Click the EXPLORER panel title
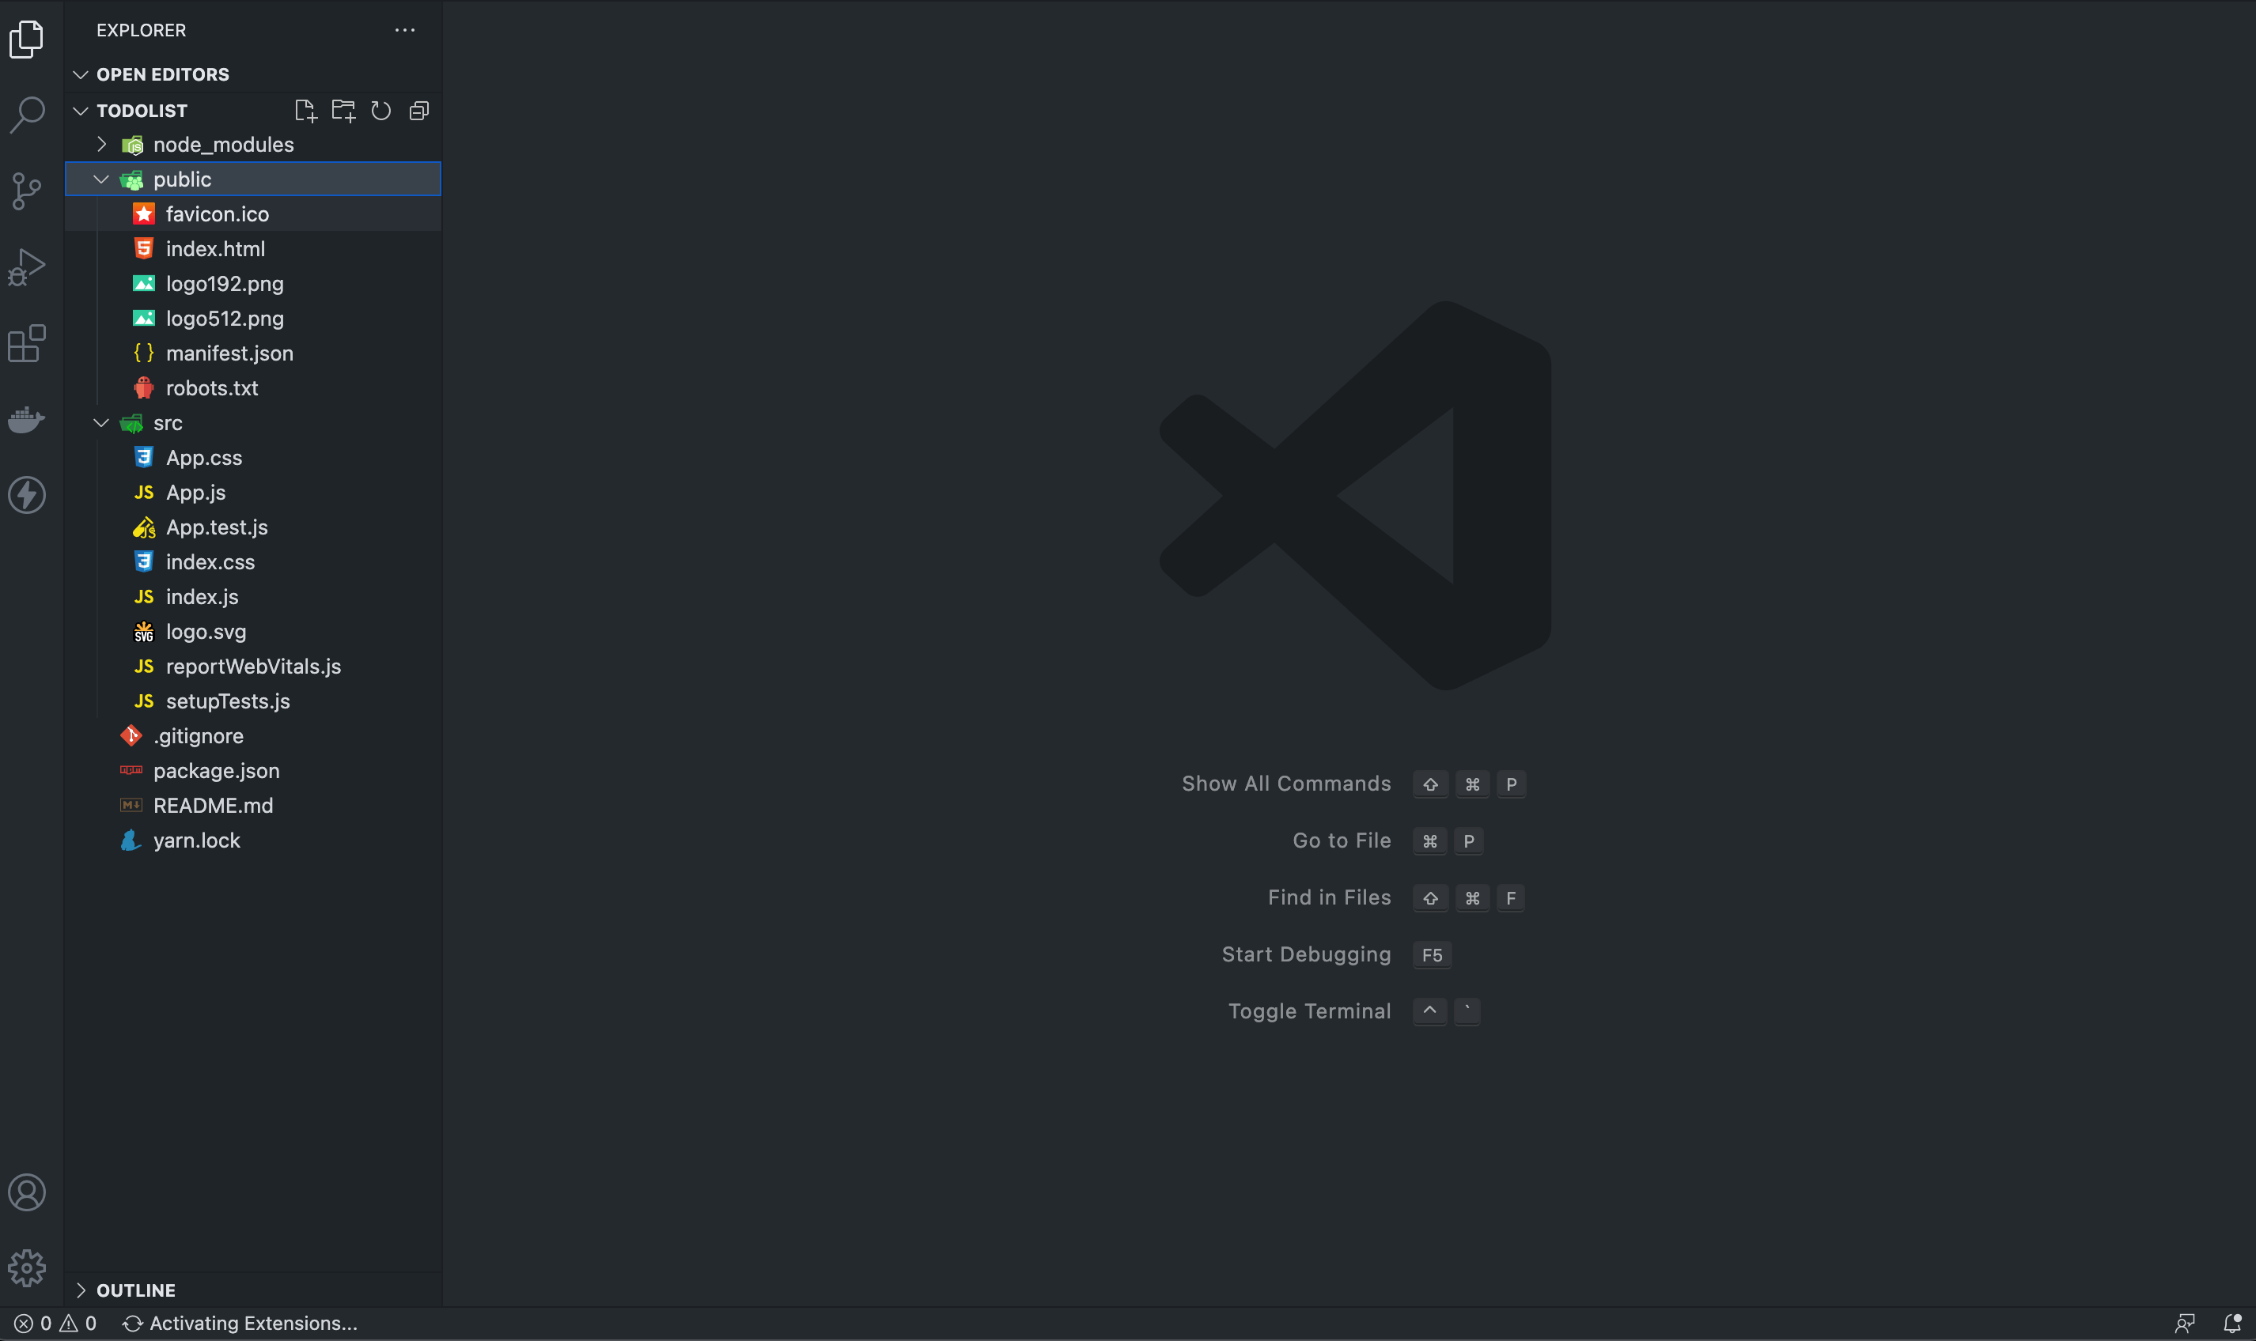The height and width of the screenshot is (1341, 2256). tap(141, 30)
